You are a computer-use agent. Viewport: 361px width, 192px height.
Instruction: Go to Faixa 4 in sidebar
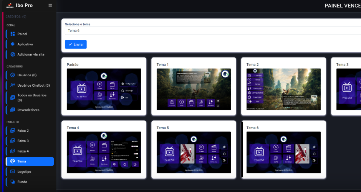coord(23,151)
